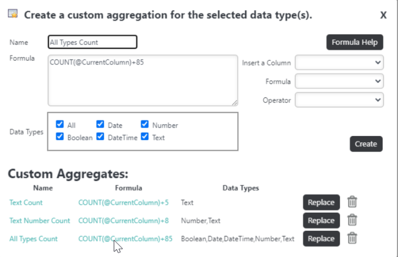Open Formula Help

coord(354,42)
